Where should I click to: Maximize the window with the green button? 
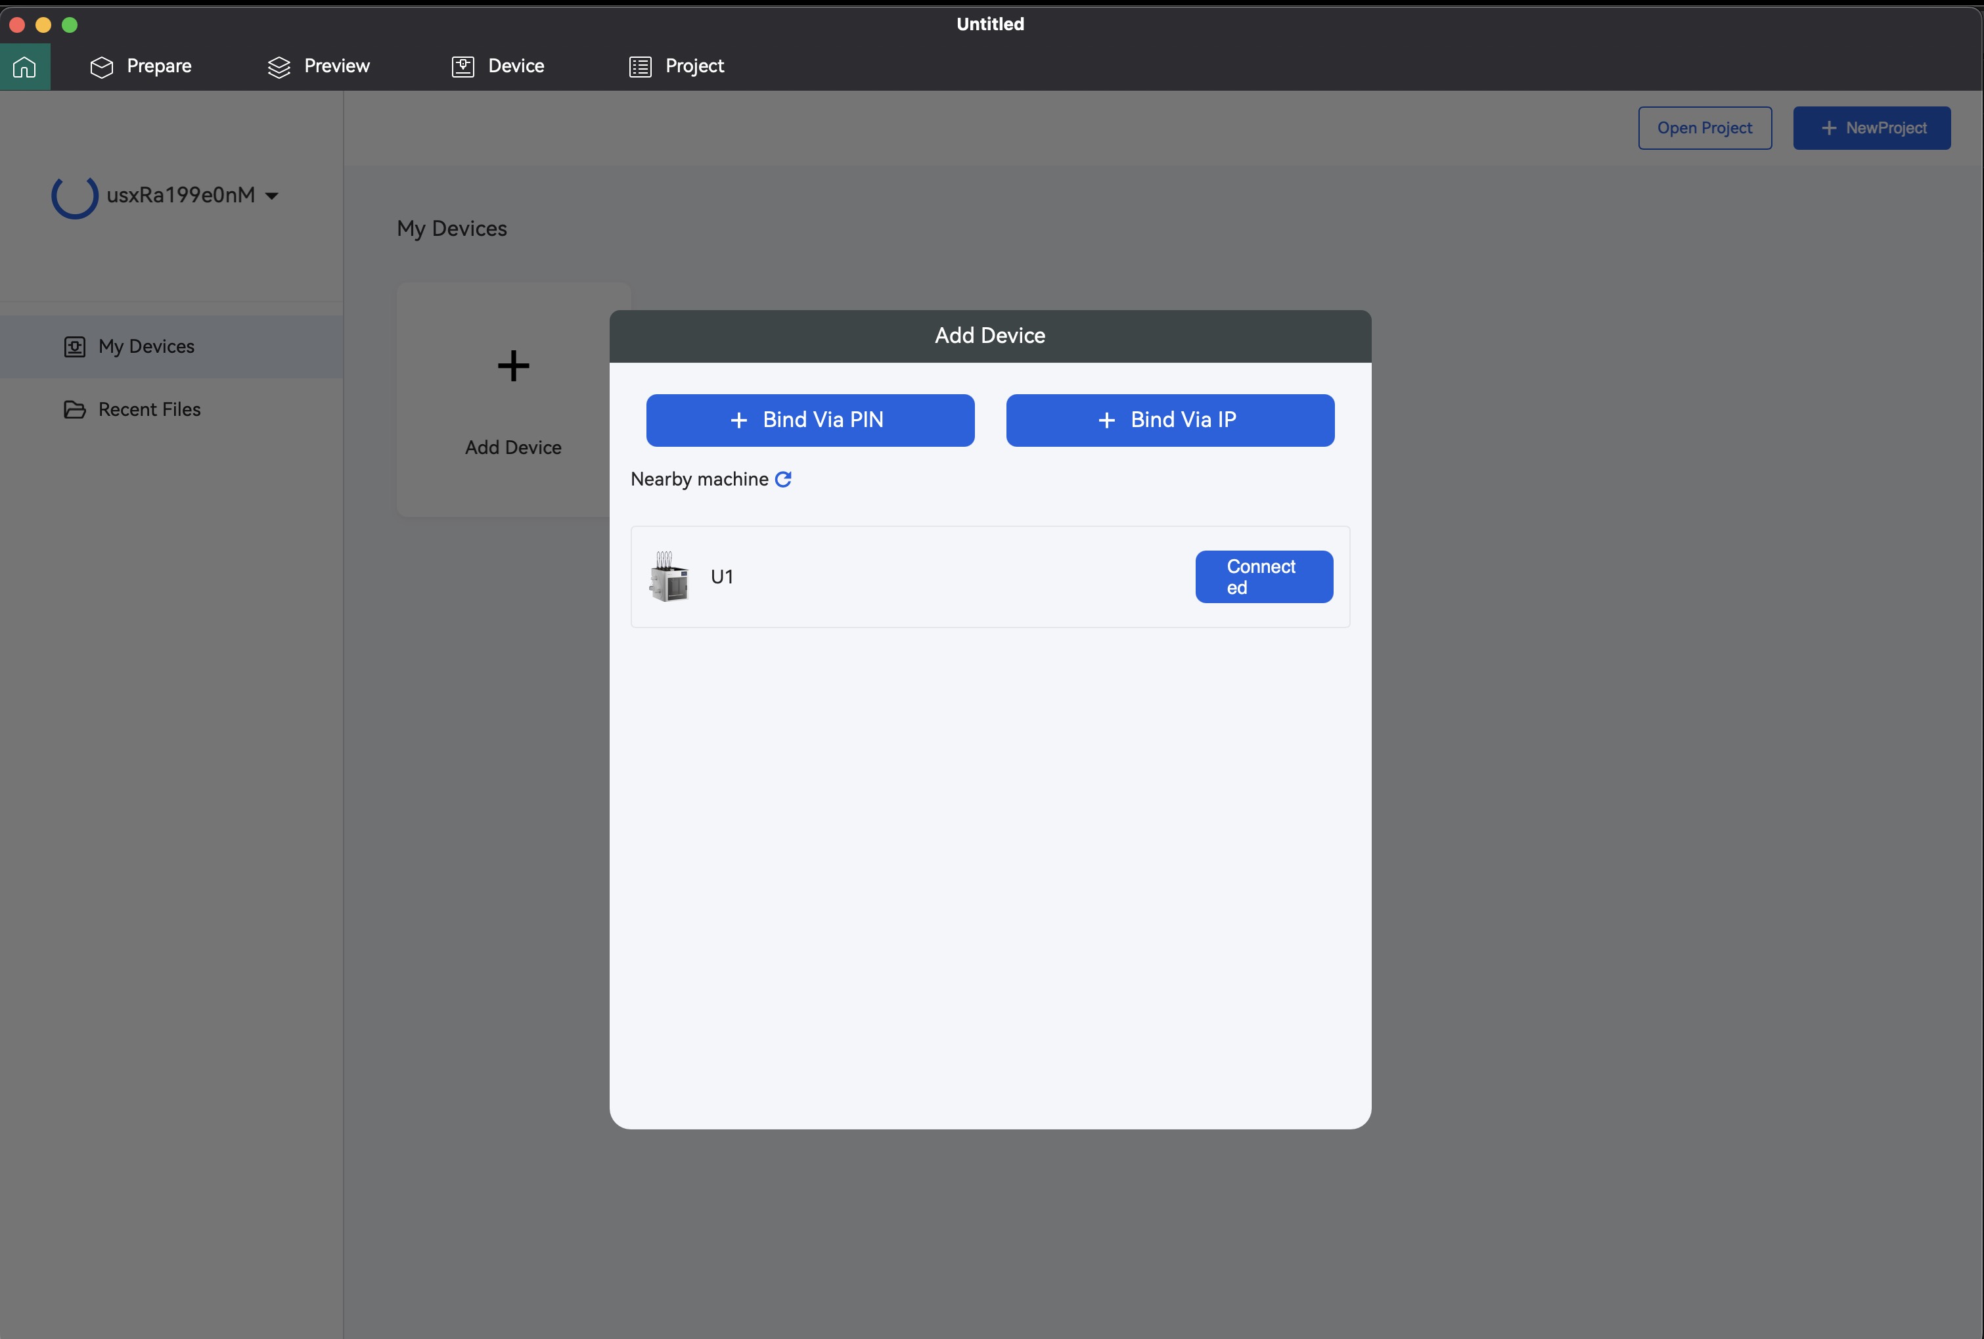pos(70,25)
